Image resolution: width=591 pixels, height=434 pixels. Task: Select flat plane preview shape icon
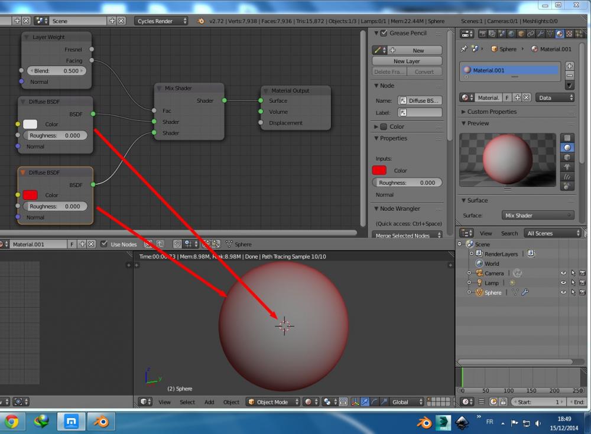click(567, 138)
